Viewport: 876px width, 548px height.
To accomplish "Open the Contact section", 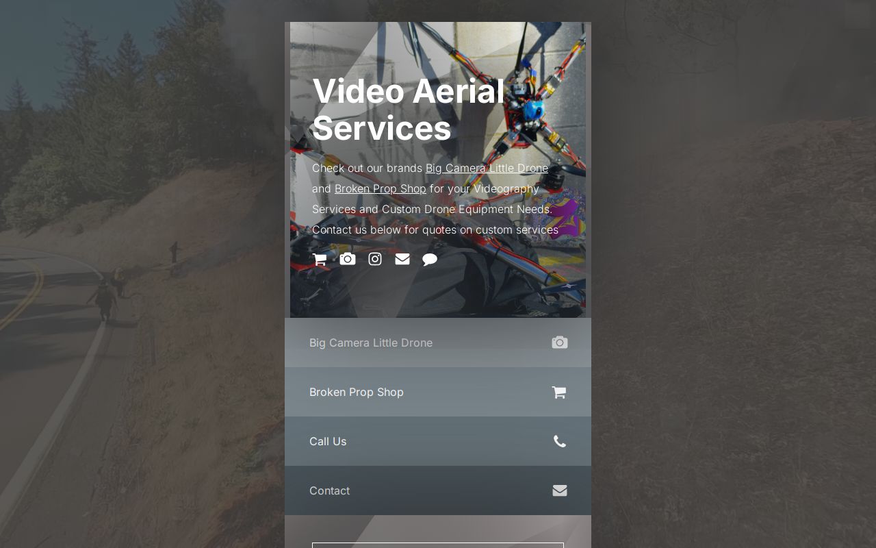I will click(329, 490).
